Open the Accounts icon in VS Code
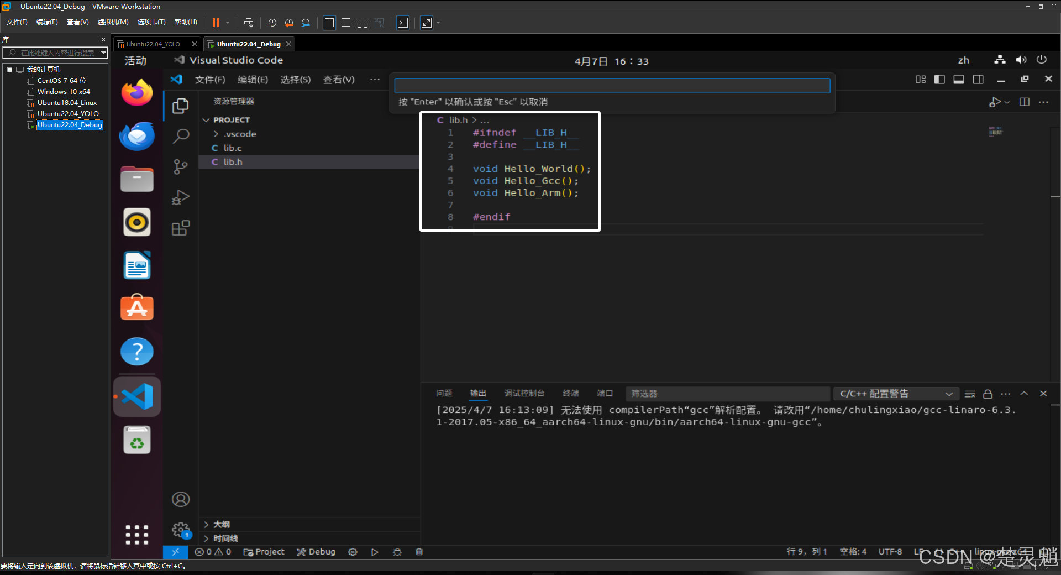The image size is (1061, 575). point(181,499)
